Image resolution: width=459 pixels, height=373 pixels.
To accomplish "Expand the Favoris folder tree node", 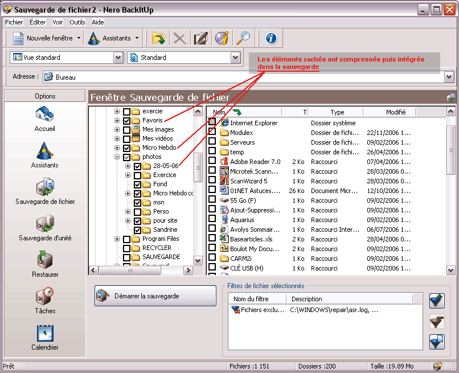I will 117,120.
